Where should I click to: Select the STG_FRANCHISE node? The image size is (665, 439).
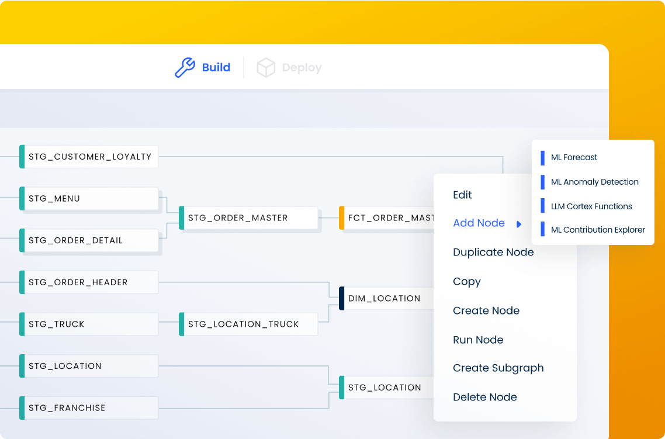[89, 408]
